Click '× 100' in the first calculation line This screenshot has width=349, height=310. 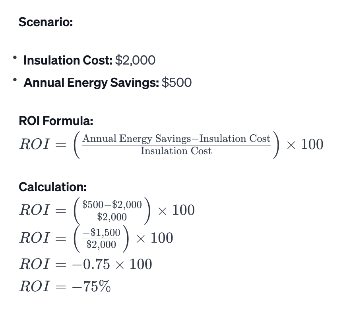tap(176, 210)
